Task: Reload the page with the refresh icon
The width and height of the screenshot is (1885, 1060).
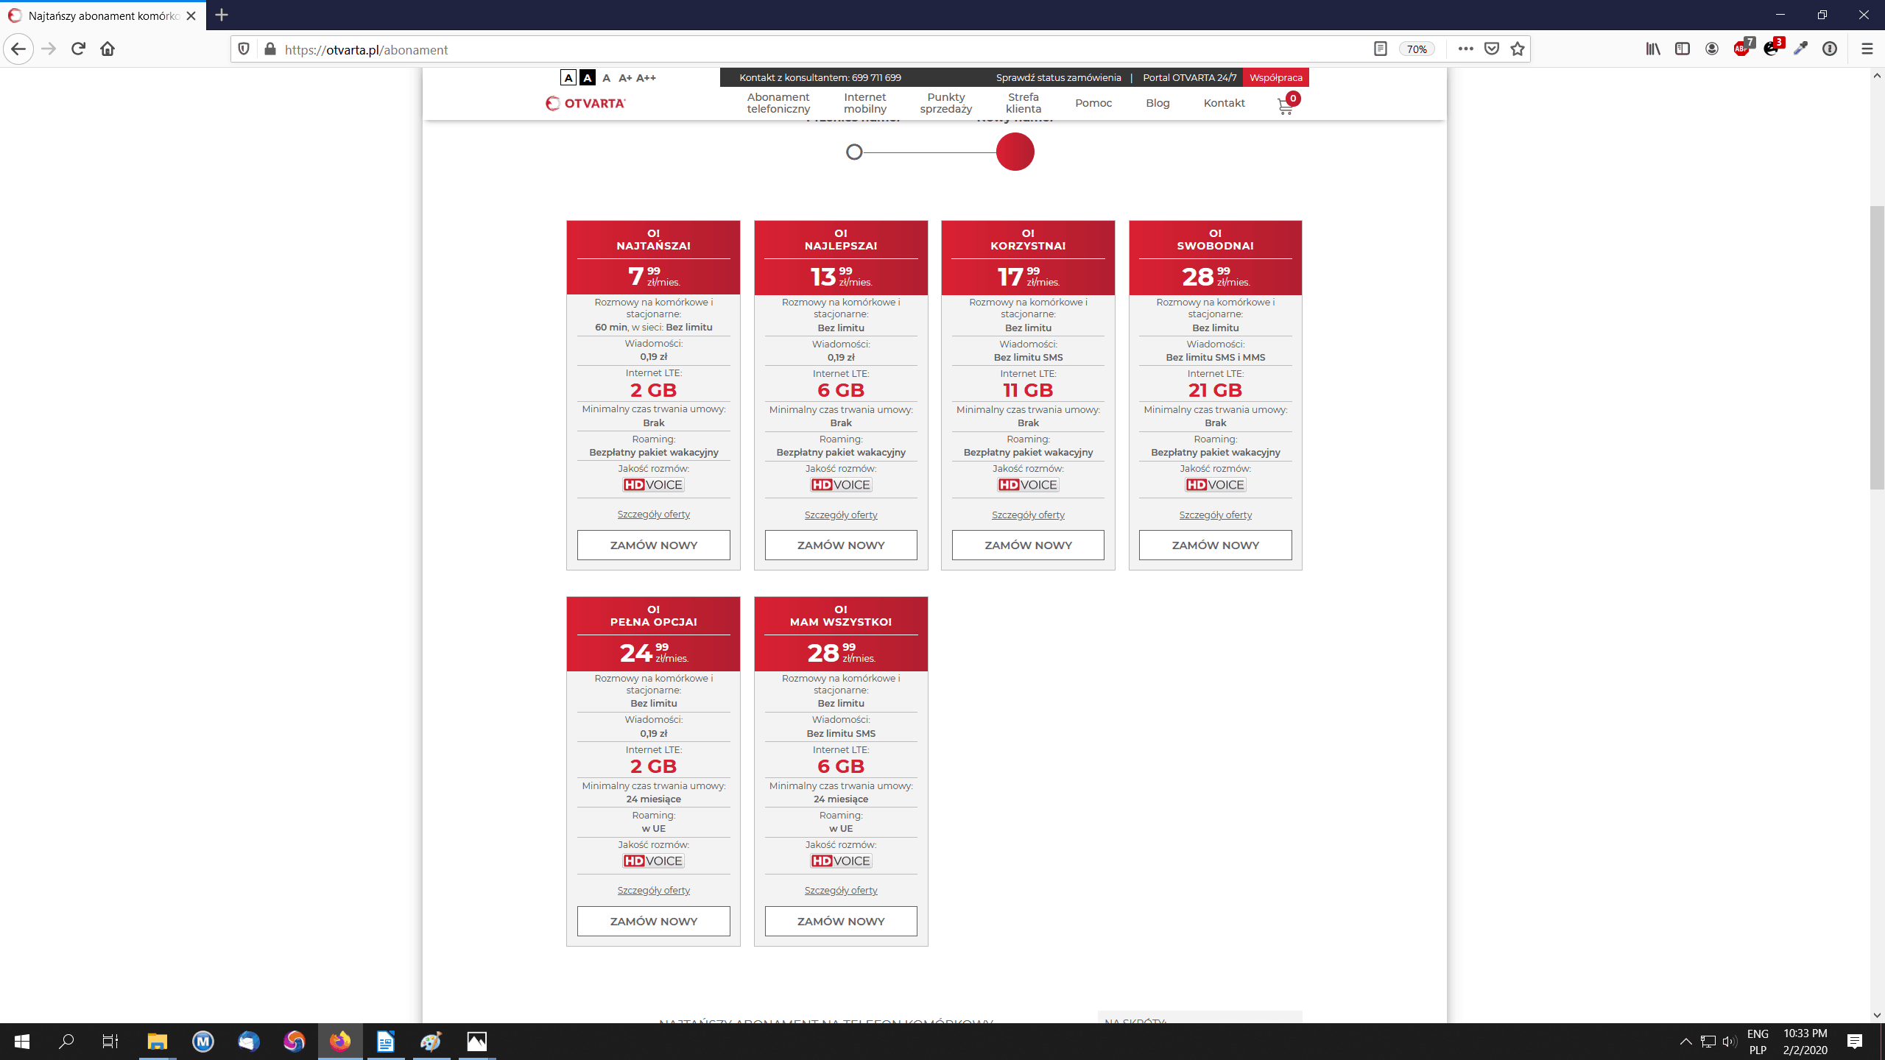Action: click(78, 49)
